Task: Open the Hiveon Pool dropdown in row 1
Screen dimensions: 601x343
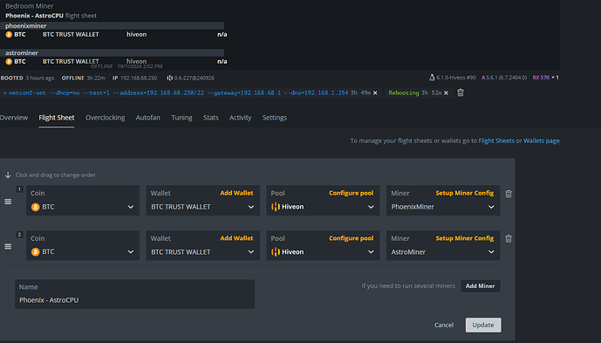Action: [323, 207]
